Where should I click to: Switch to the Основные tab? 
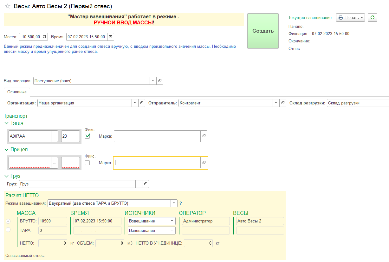point(17,92)
